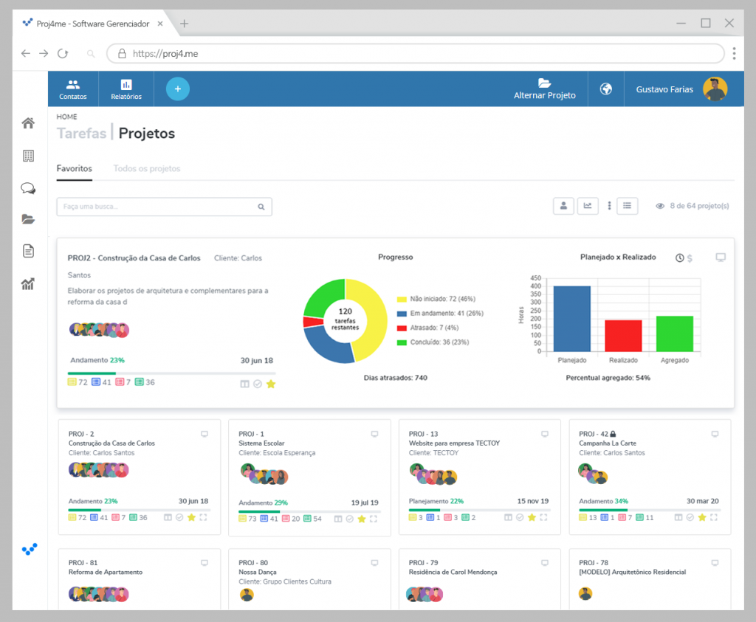Toggle the eye icon beside project count
This screenshot has height=622, width=756.
pos(660,206)
